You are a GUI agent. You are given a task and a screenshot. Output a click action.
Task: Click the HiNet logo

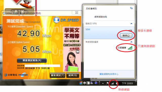point(23,75)
